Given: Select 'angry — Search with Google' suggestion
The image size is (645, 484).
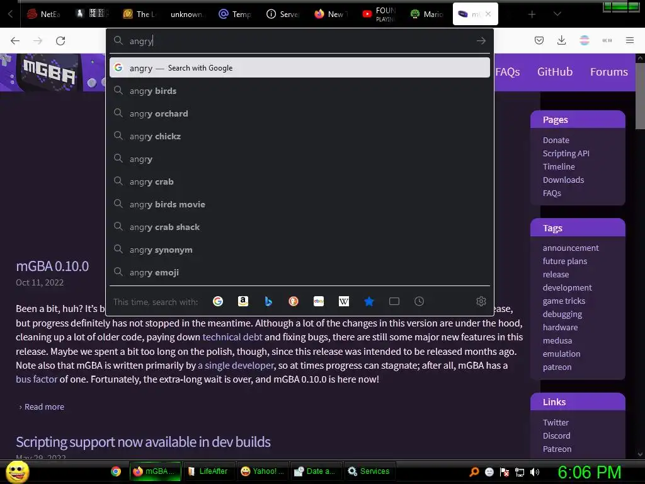Looking at the screenshot, I should (x=299, y=68).
